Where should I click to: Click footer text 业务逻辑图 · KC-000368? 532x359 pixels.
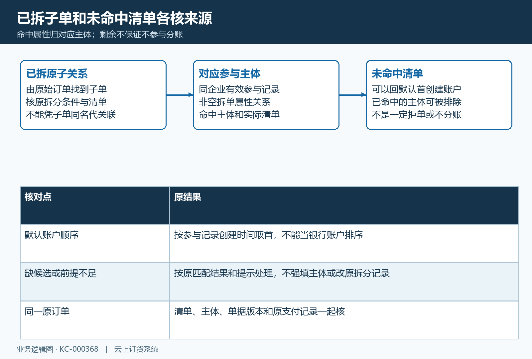coord(58,349)
